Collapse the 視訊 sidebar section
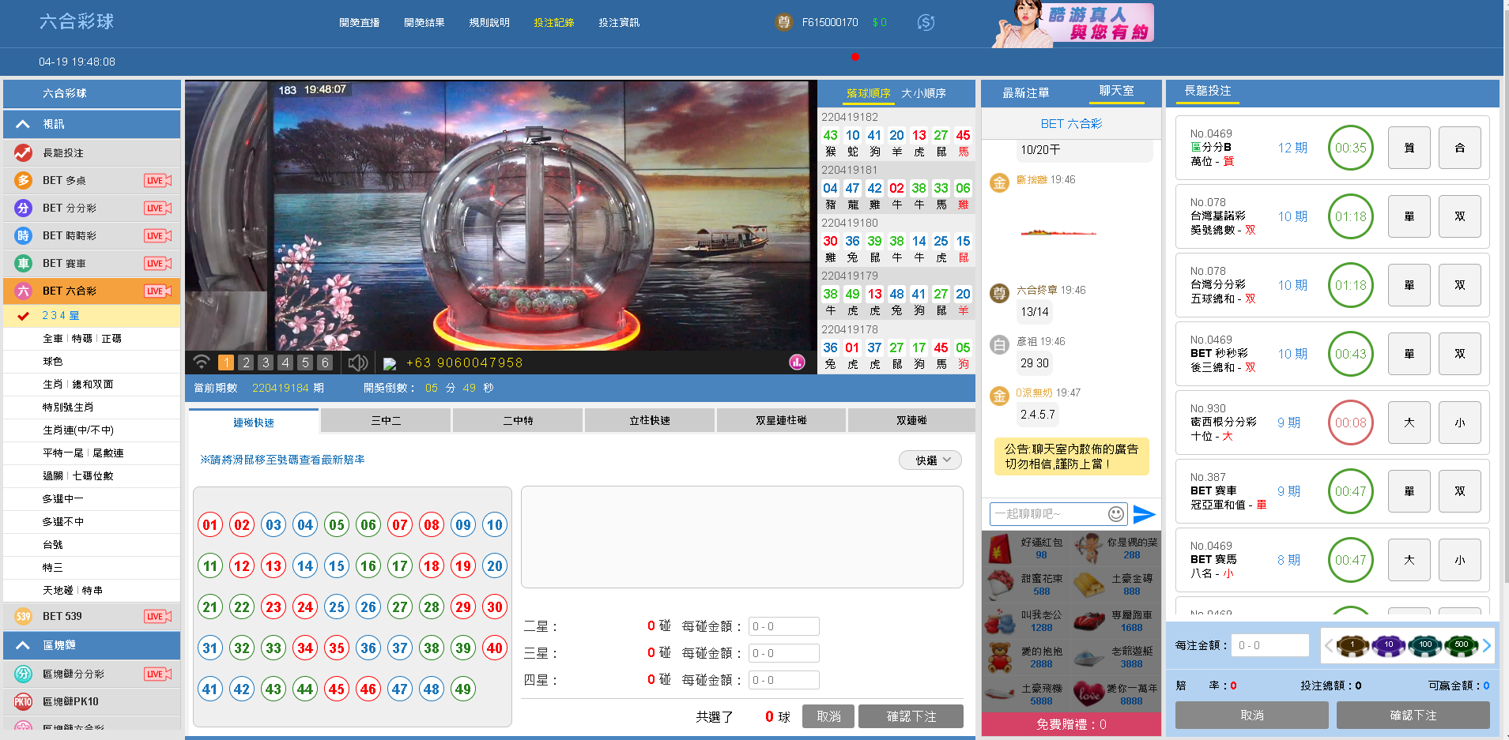1509x740 pixels. pos(23,124)
